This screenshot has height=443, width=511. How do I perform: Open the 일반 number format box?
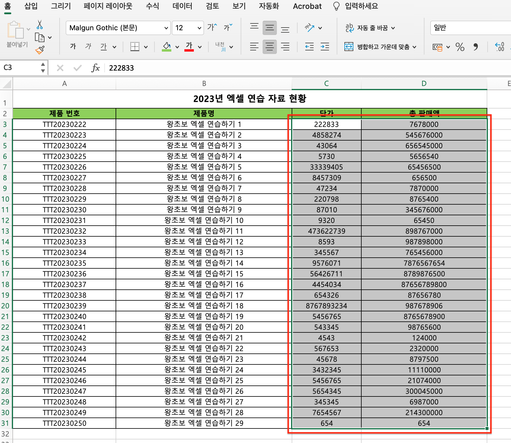coord(471,28)
